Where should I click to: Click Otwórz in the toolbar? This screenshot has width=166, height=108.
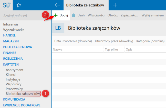coord(112,15)
